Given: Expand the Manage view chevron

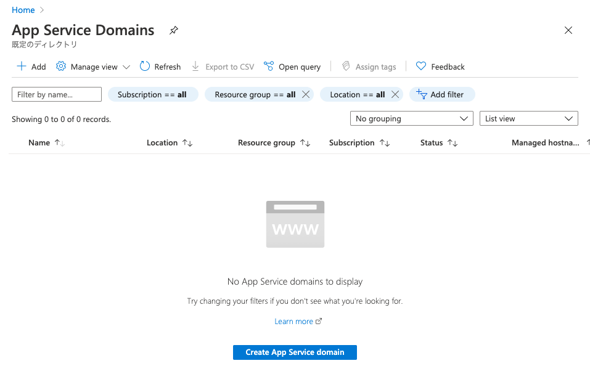Looking at the screenshot, I should coord(126,67).
